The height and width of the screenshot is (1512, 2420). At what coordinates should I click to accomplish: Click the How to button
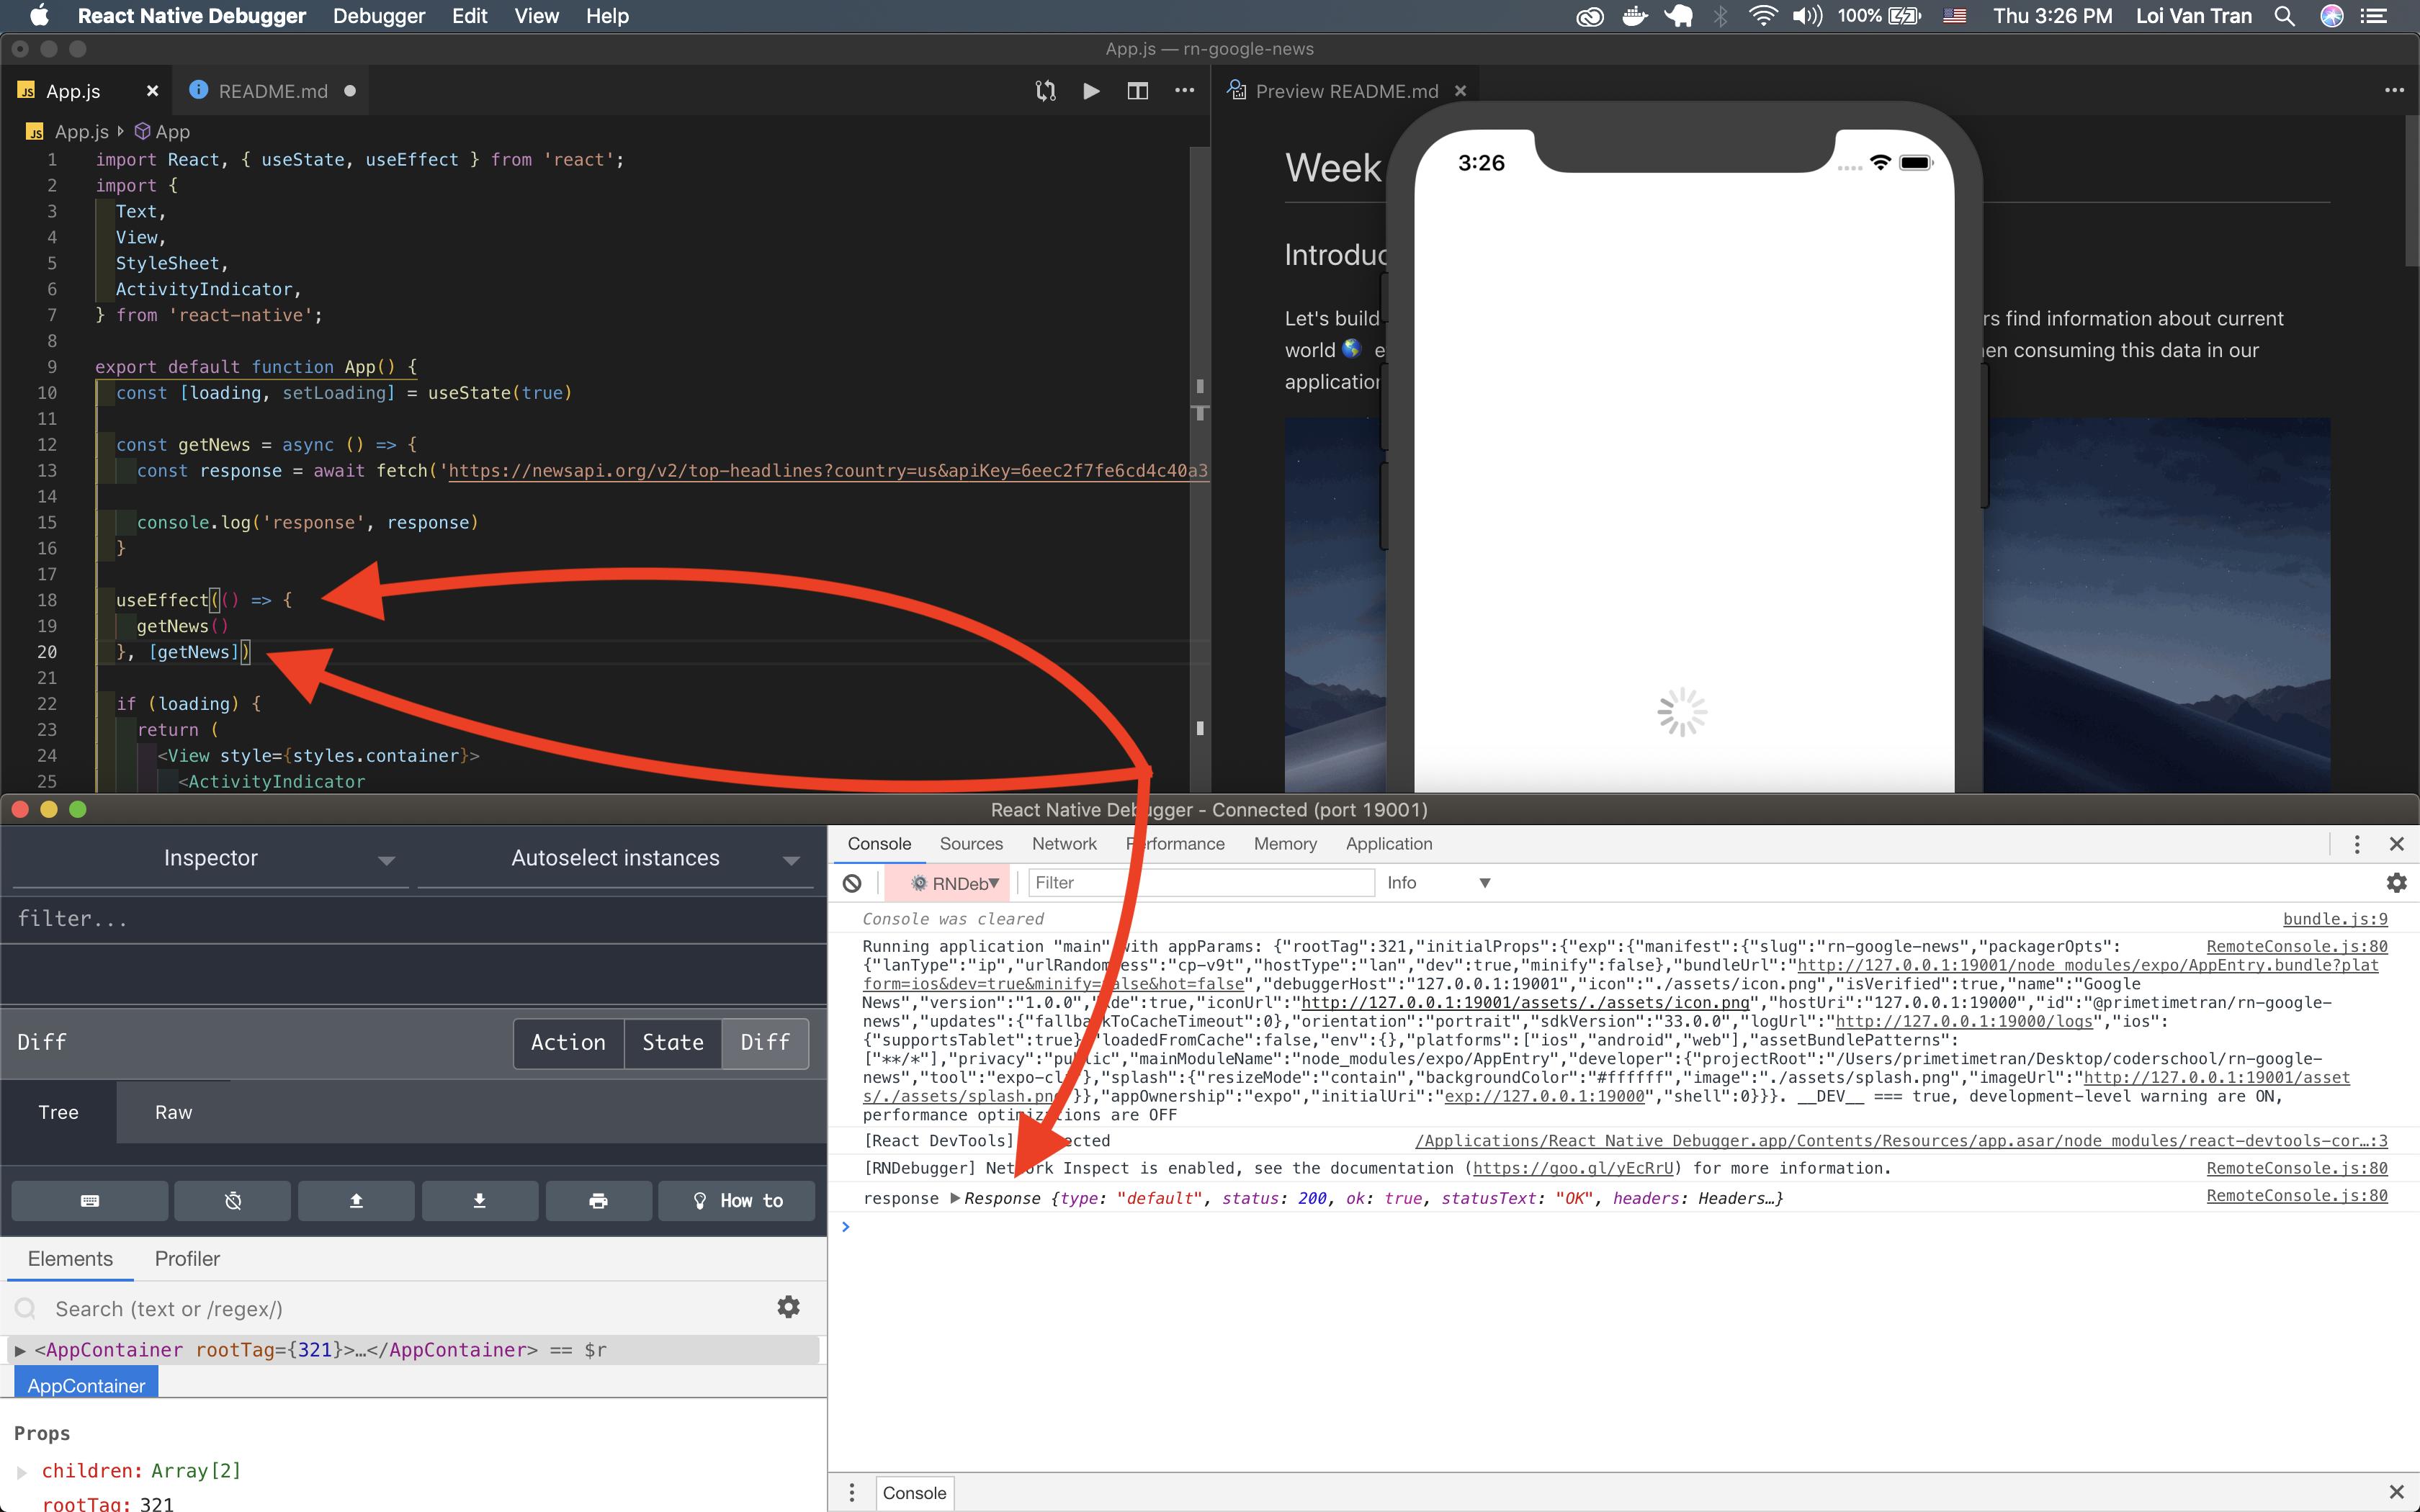737,1201
